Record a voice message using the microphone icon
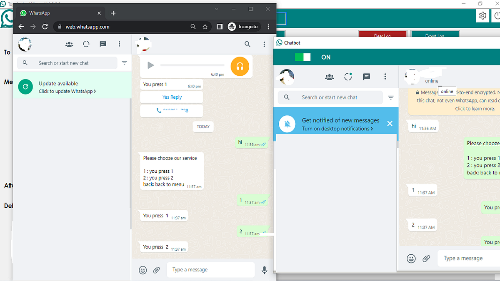This screenshot has width=500, height=281. click(x=264, y=270)
